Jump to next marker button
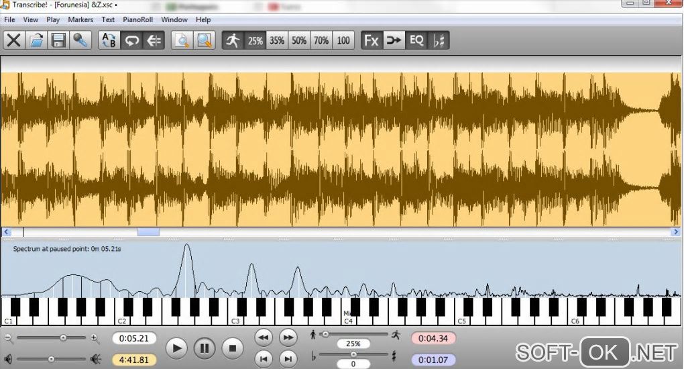684x369 pixels. coord(288,359)
